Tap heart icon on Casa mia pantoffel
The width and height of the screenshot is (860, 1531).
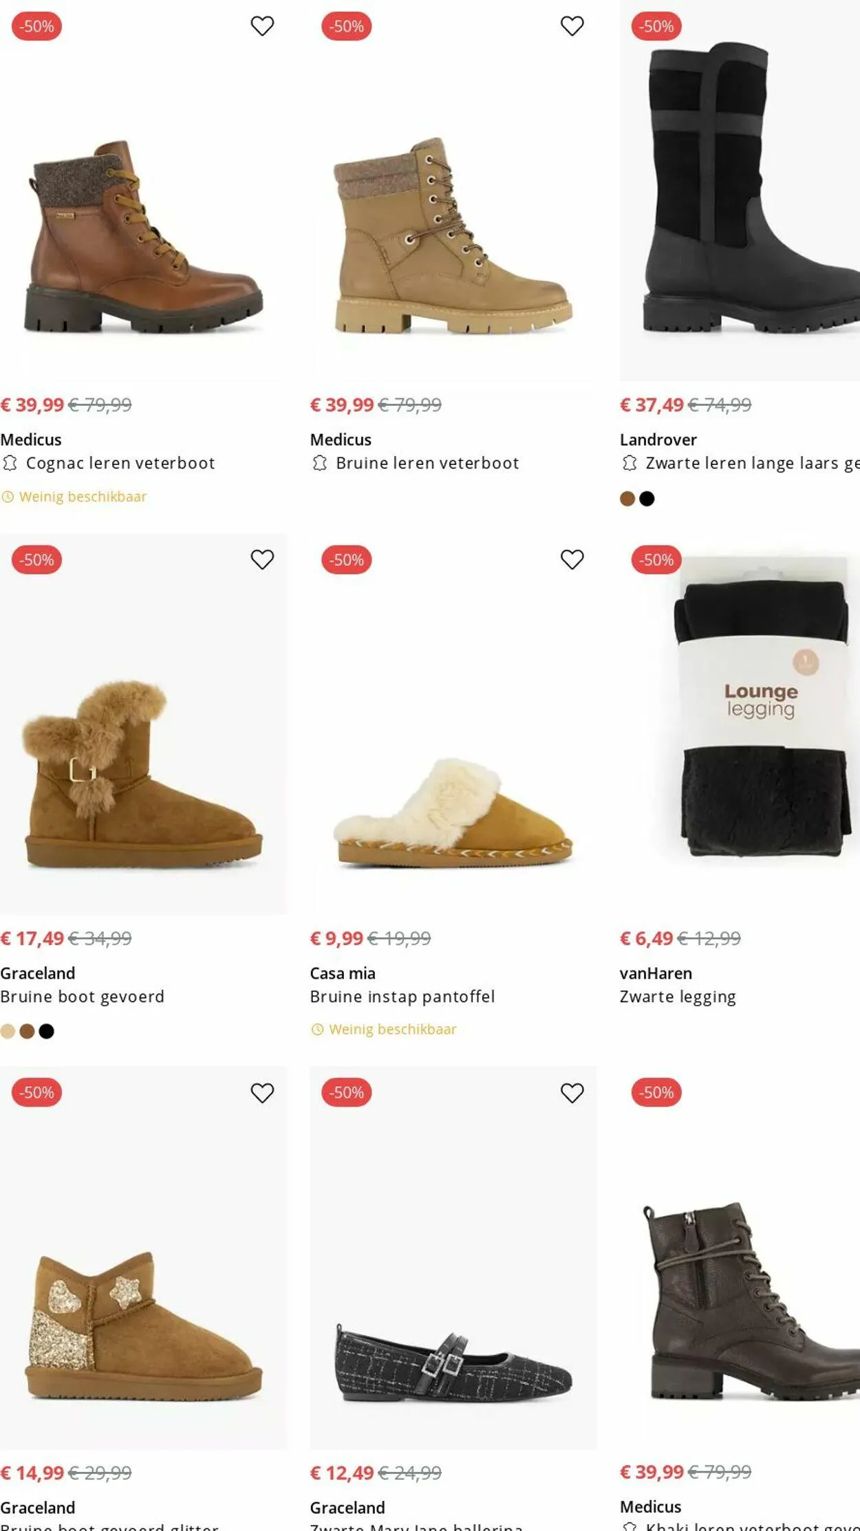[x=572, y=559]
